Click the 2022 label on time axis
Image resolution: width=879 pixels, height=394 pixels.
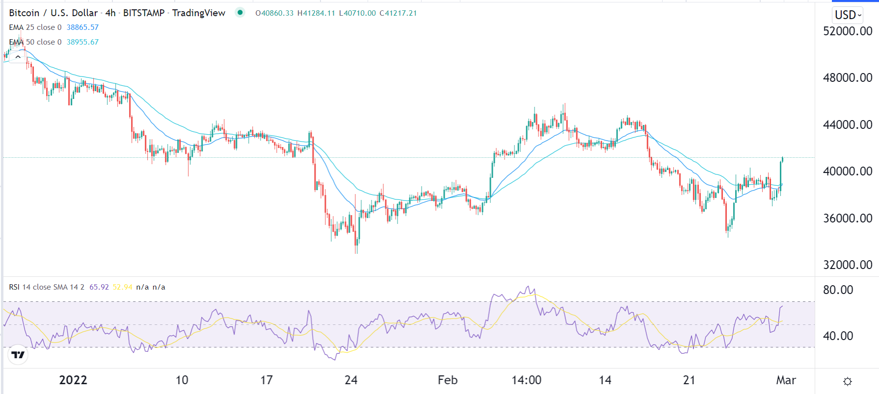pos(73,380)
